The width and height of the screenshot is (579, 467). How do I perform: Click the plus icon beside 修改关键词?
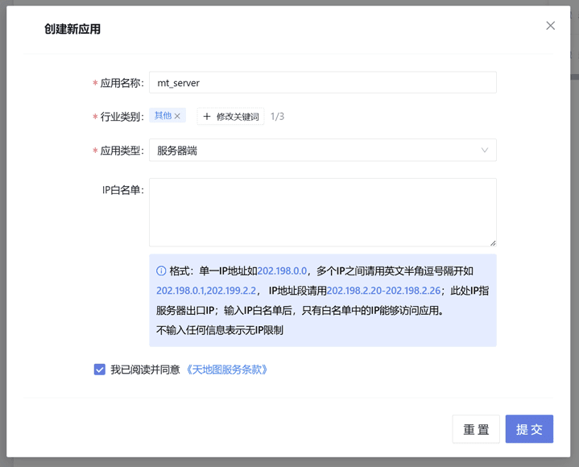pyautogui.click(x=207, y=117)
